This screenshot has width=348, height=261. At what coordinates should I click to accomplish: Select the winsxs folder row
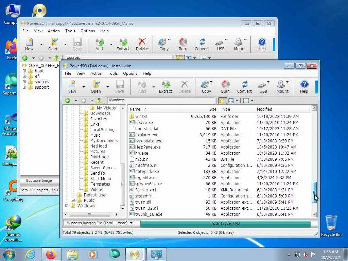219,116
